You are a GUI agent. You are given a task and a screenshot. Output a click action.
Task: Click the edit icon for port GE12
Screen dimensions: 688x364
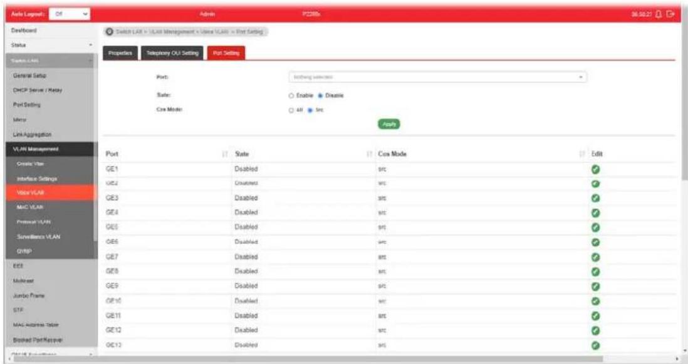click(595, 331)
